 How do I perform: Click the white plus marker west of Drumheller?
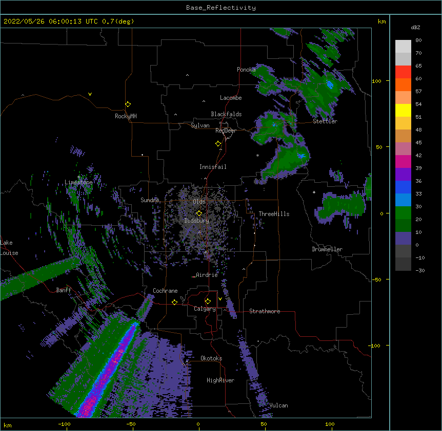tap(314, 192)
